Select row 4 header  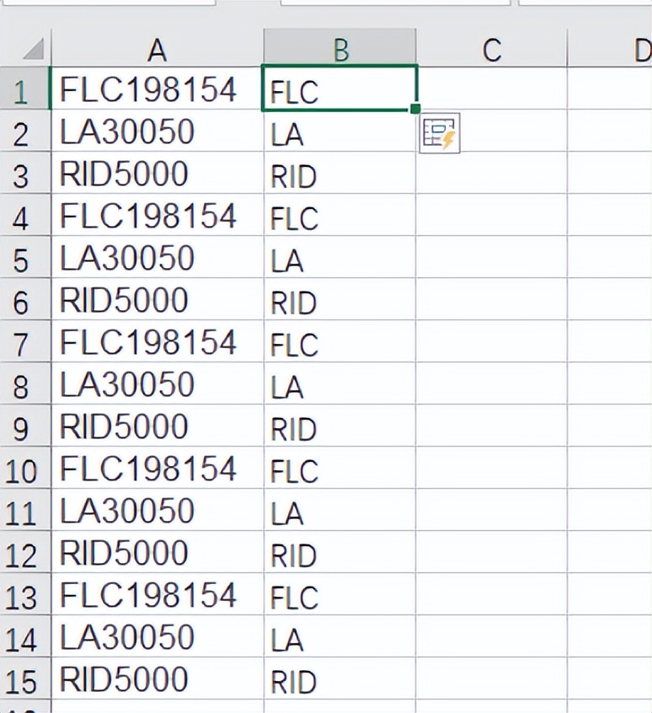point(25,215)
